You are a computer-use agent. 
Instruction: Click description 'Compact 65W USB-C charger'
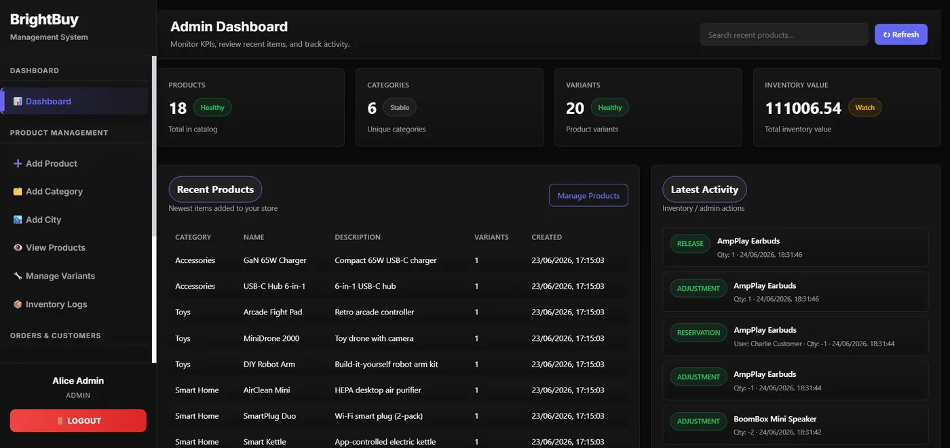pos(385,260)
